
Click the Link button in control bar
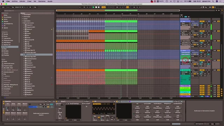(3, 7)
